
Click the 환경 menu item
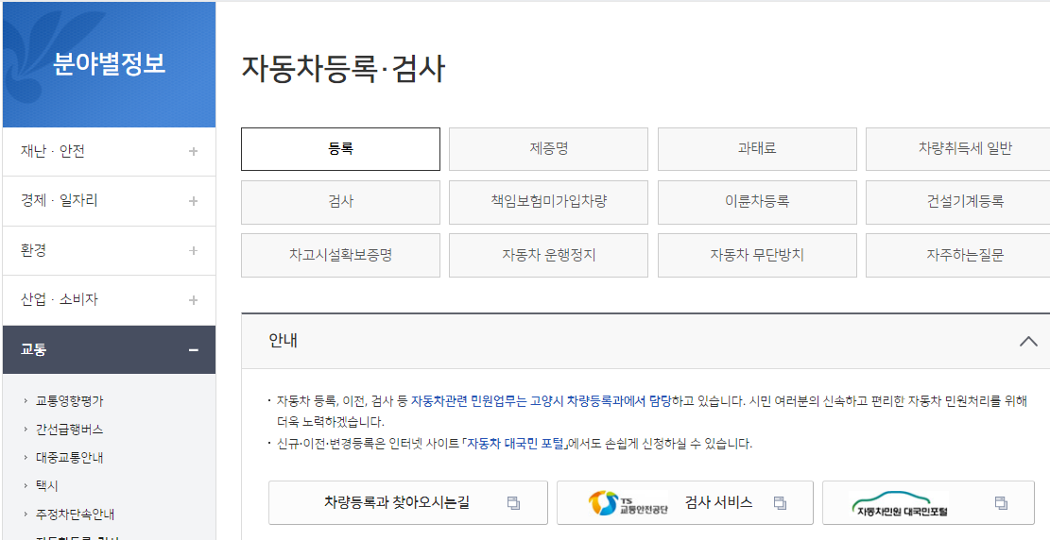coord(109,251)
